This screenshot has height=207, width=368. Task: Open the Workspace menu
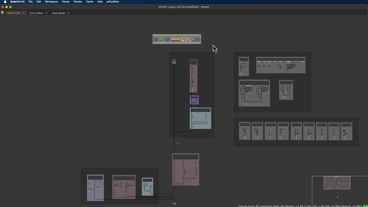51,2
